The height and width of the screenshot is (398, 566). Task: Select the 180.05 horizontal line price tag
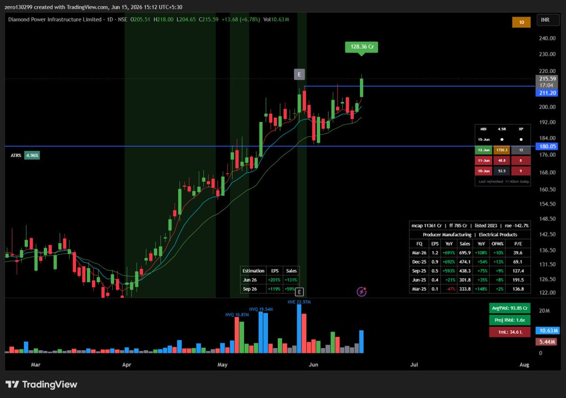(548, 147)
